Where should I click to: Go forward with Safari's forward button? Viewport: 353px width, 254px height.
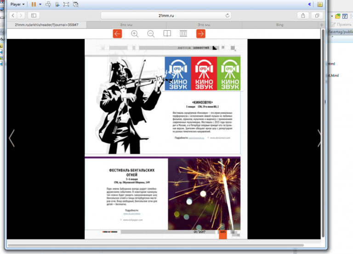point(21,16)
